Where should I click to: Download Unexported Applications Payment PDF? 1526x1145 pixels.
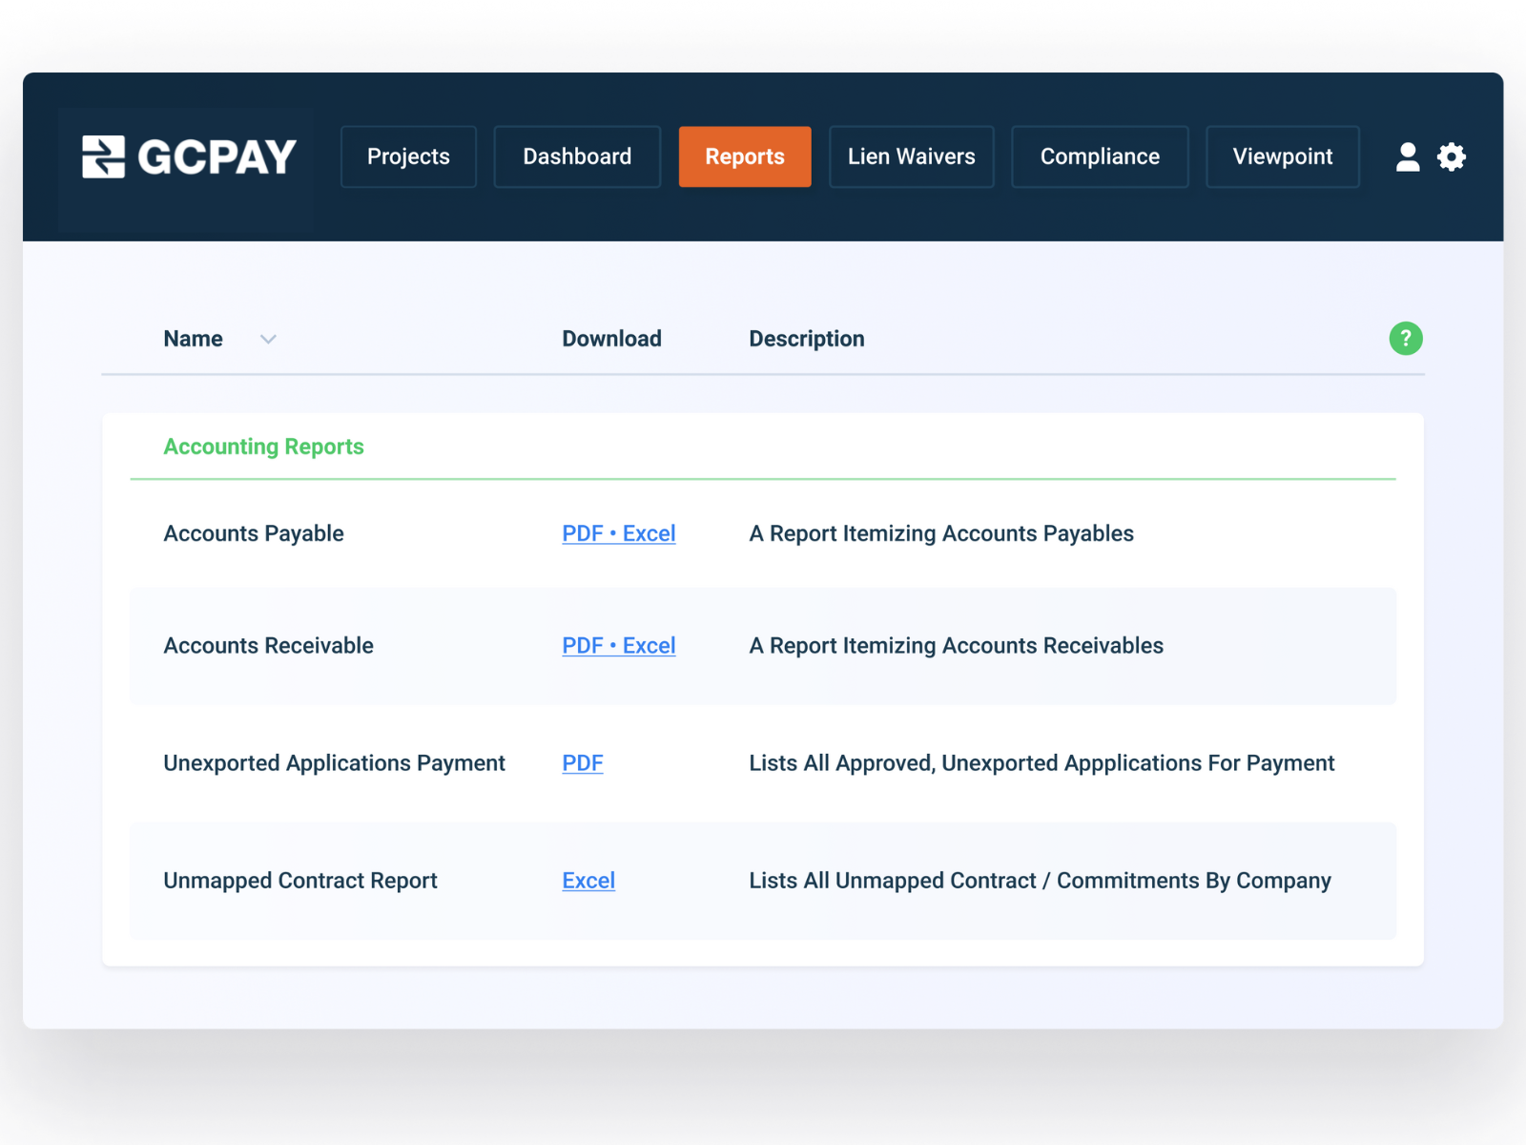pos(582,763)
